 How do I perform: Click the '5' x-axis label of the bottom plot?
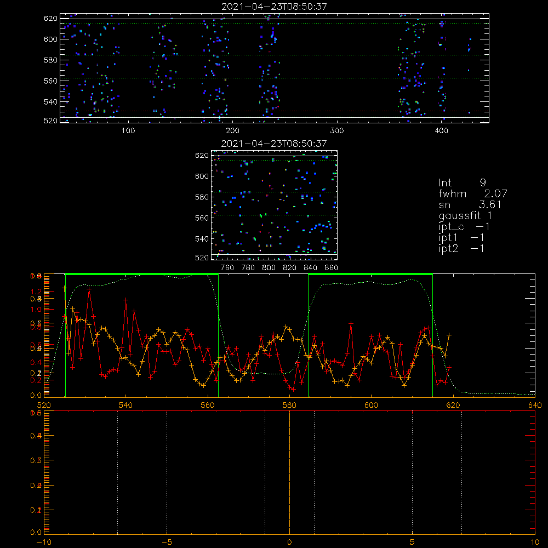tap(413, 542)
